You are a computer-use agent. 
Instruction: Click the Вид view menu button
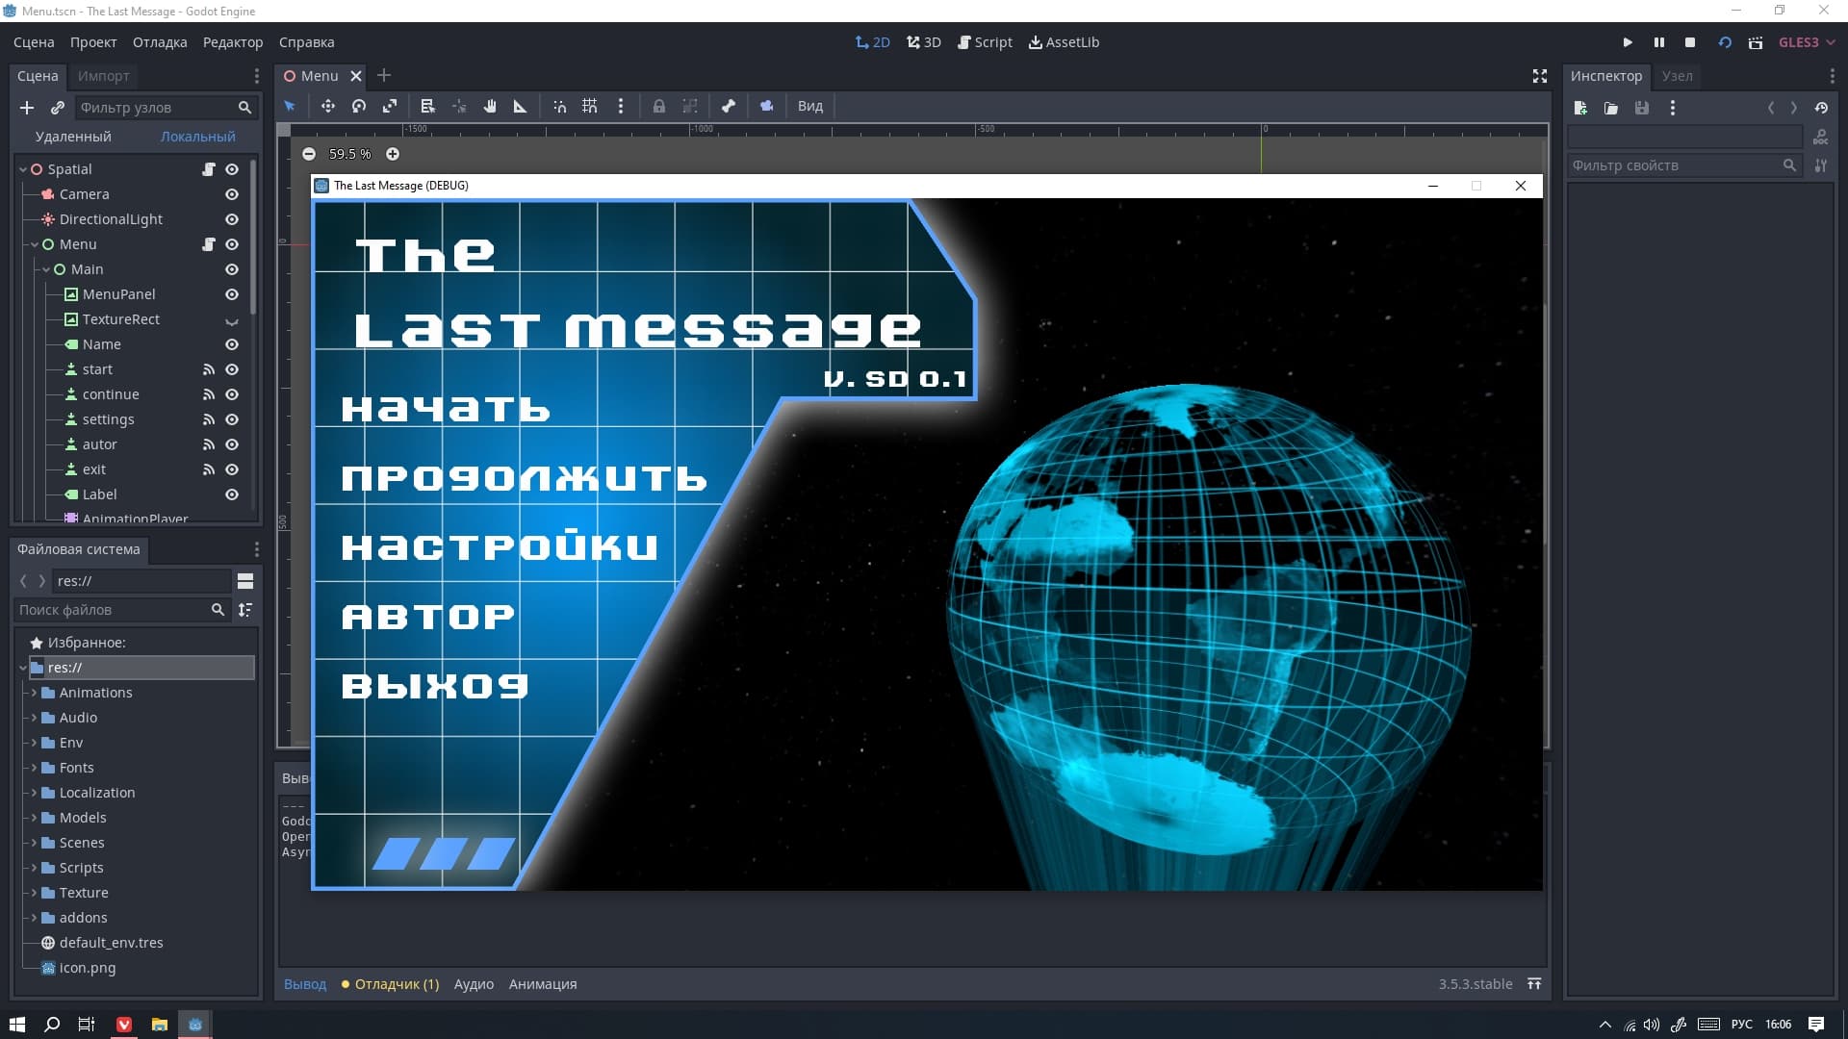[810, 106]
